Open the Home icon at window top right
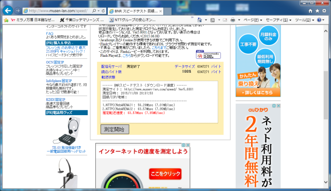 coord(310,11)
